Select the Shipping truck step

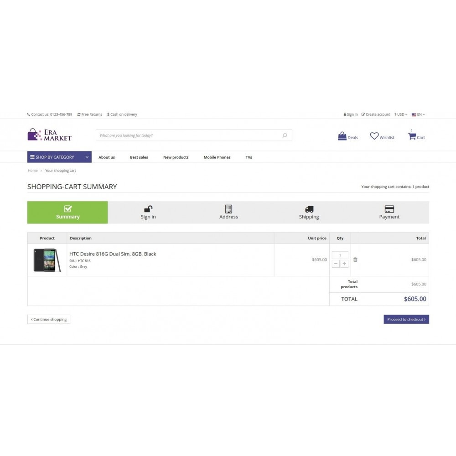pos(309,212)
